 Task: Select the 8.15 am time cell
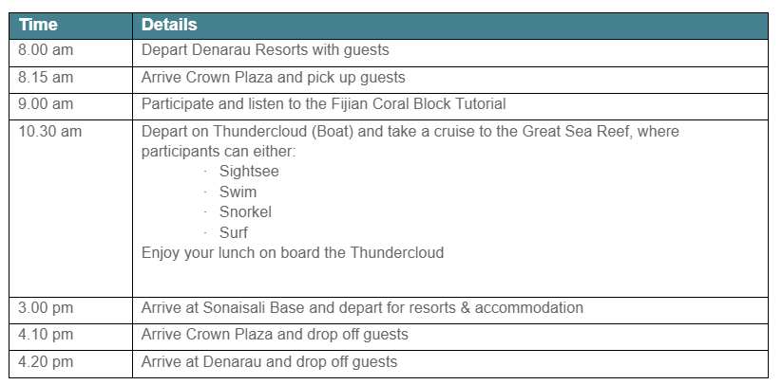click(71, 80)
